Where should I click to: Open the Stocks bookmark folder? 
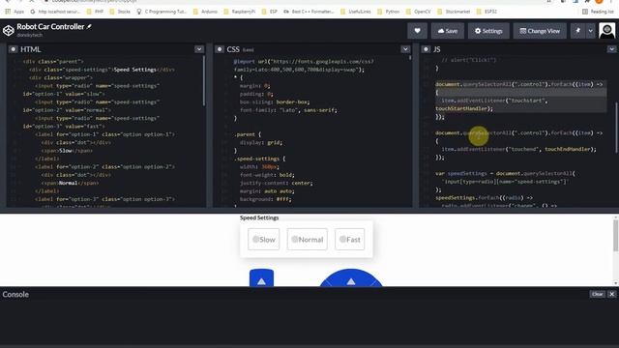(120, 12)
